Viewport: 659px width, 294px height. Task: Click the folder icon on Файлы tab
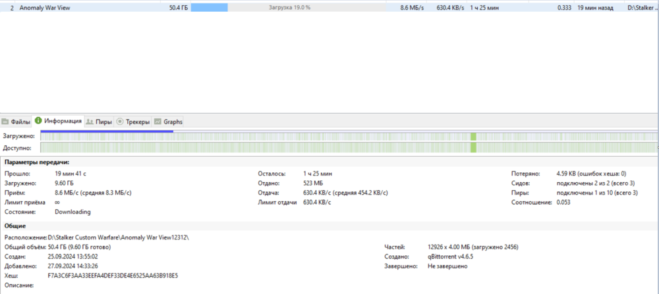[5, 122]
